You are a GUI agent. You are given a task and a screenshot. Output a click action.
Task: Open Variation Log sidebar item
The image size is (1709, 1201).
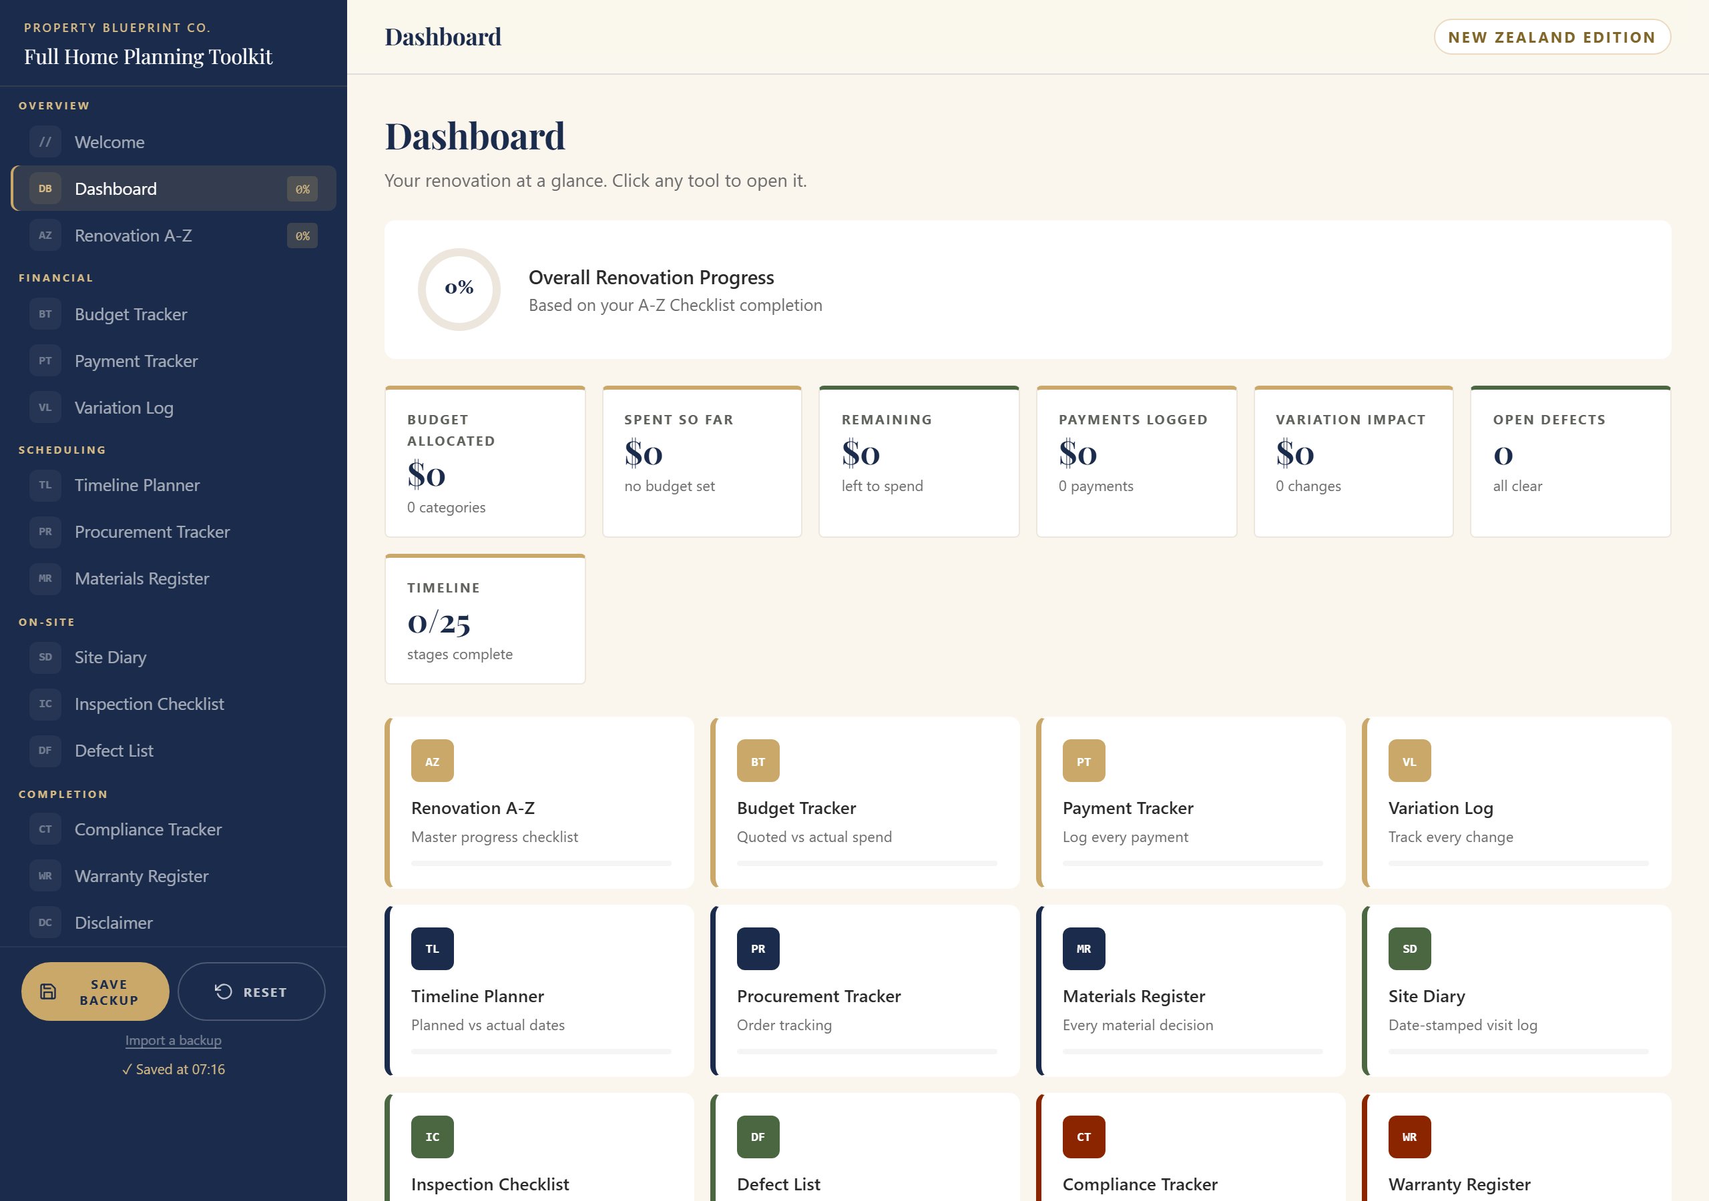coord(174,408)
